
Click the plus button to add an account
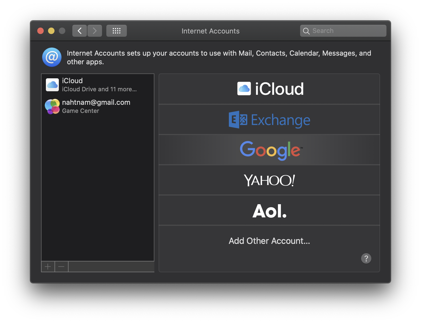[x=48, y=267]
